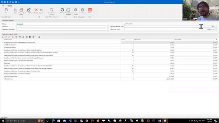Click green circle icon in Details toolbar
Image resolution: width=219 pixels, height=123 pixels.
point(30,37)
